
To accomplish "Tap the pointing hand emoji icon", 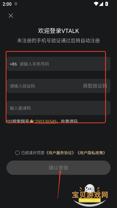I will click(x=32, y=121).
